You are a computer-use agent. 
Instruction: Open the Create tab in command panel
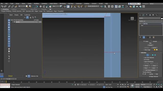tap(140, 15)
